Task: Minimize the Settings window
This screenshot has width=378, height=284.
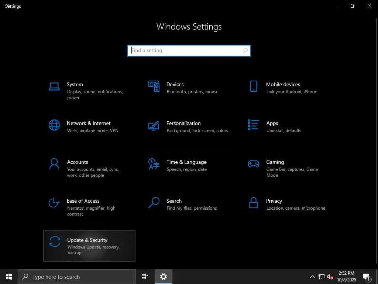Action: [x=335, y=6]
